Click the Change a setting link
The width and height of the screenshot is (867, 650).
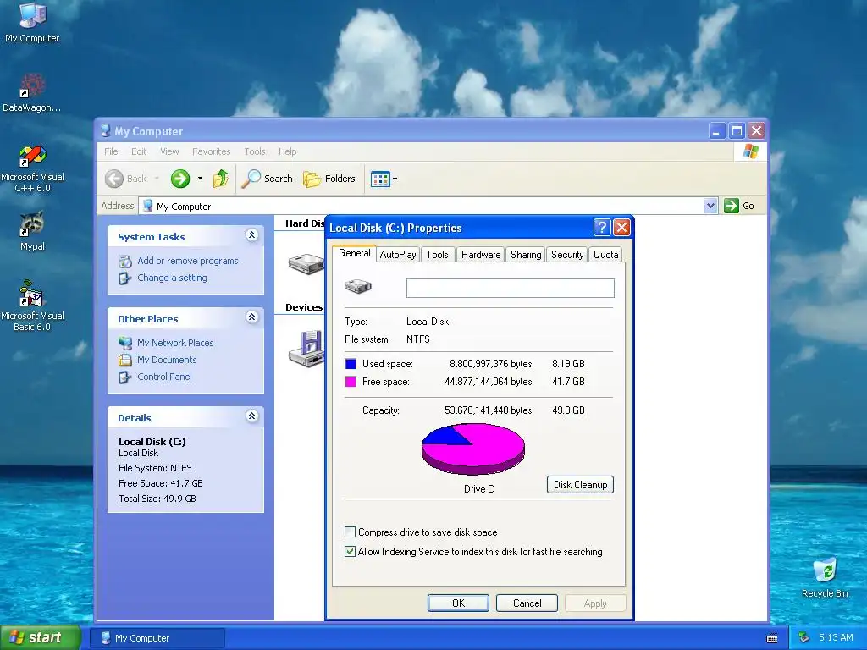pos(172,278)
